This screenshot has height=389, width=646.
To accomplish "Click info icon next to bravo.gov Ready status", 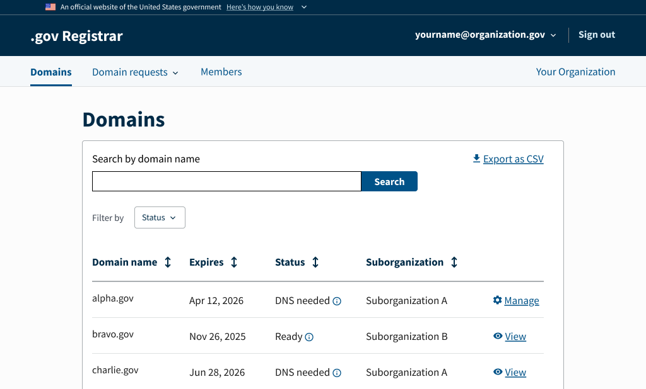I will click(x=309, y=337).
